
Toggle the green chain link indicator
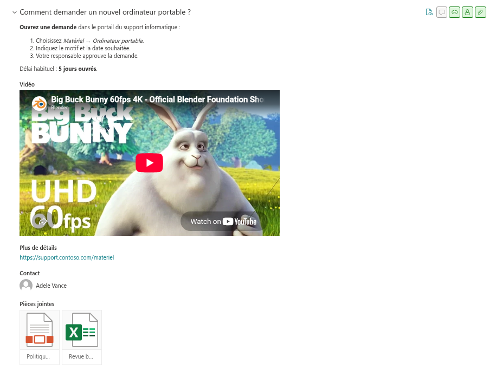coord(455,12)
